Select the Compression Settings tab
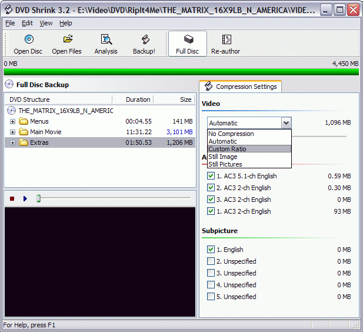Viewport: 363px width, 332px height. coord(241,87)
